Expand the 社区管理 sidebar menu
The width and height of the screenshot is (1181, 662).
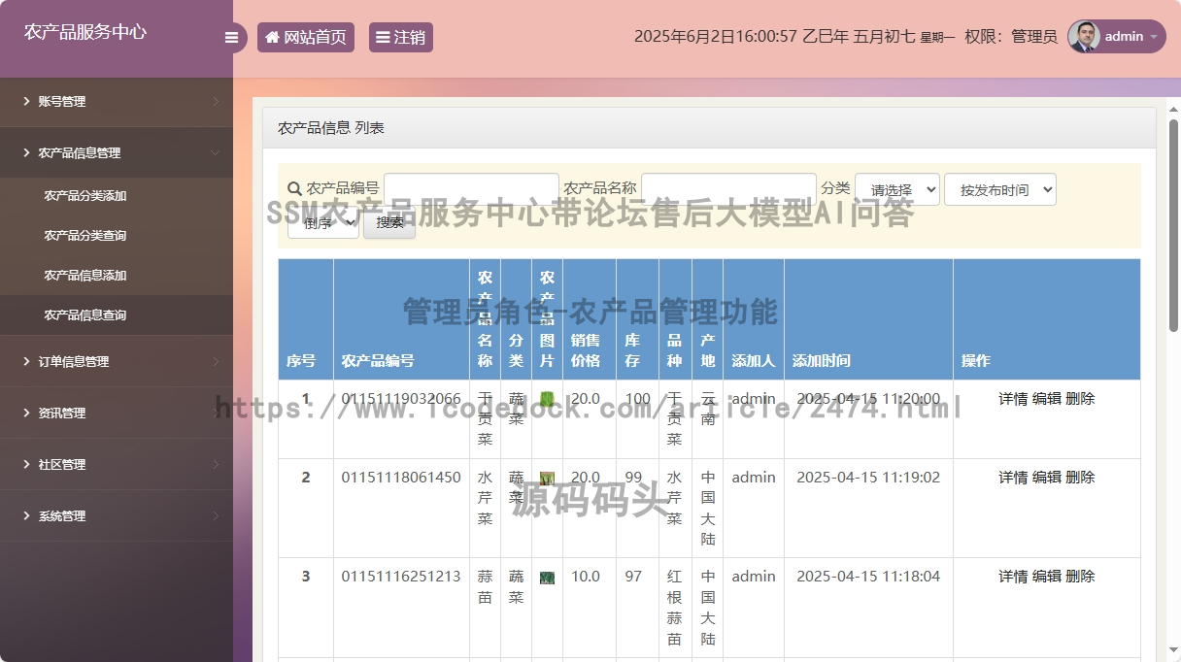tap(117, 464)
